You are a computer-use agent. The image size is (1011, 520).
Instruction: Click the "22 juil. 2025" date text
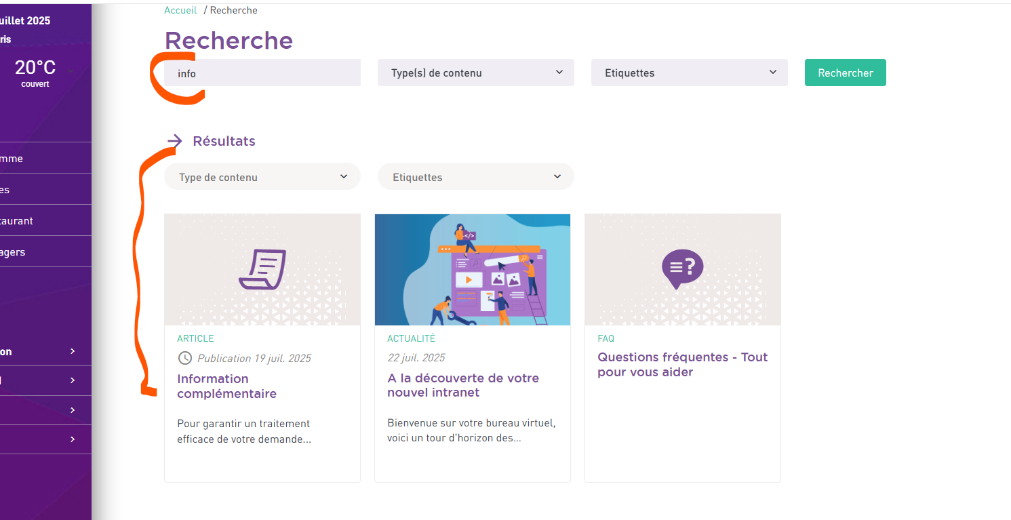(x=416, y=357)
